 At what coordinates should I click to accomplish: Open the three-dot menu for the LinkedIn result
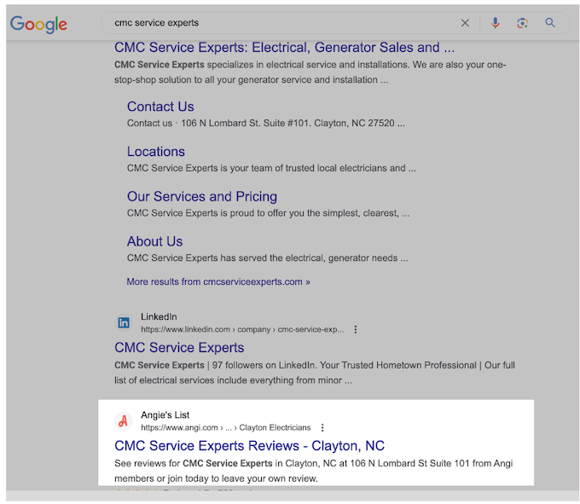click(x=356, y=329)
